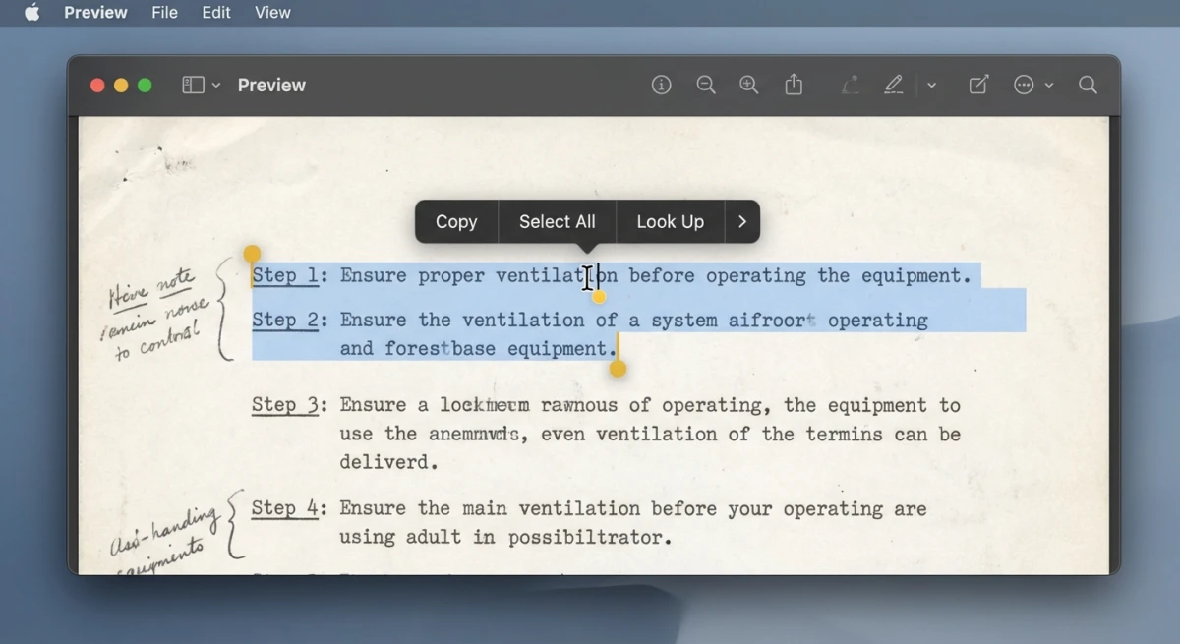Click the word 'deliverd.' in Step 3
1180x644 pixels.
389,462
